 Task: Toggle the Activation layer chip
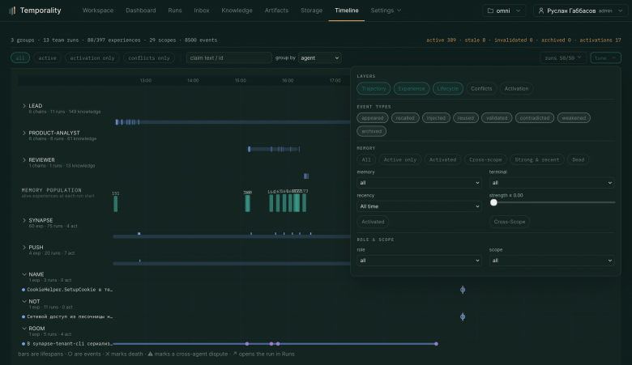tap(516, 88)
